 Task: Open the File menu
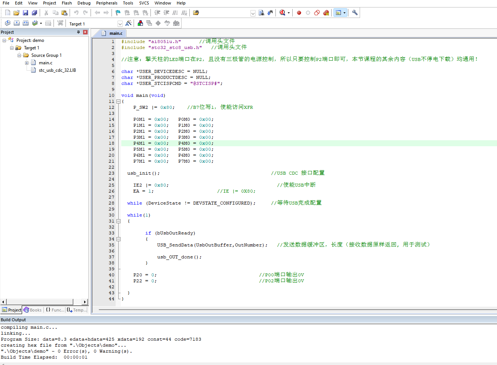(x=6, y=3)
